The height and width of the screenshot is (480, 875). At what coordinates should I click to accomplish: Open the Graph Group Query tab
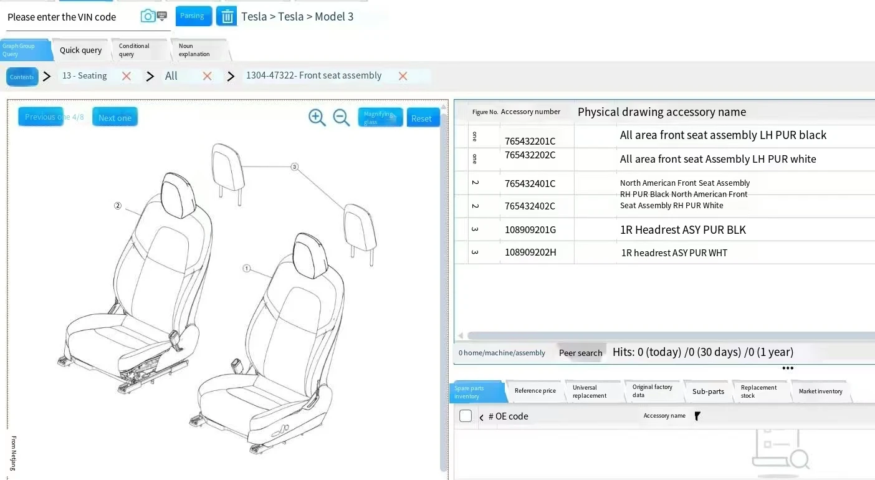25,50
